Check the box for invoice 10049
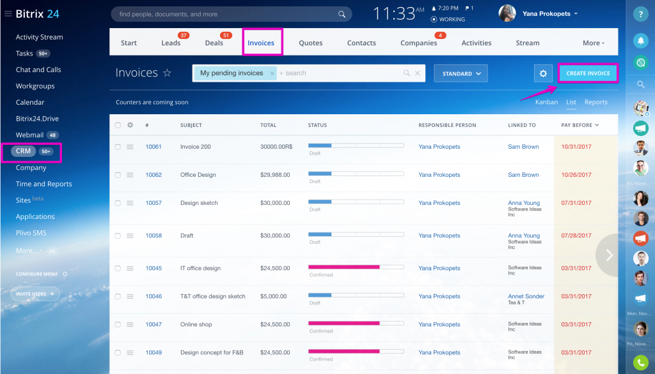The image size is (655, 374). (x=118, y=353)
